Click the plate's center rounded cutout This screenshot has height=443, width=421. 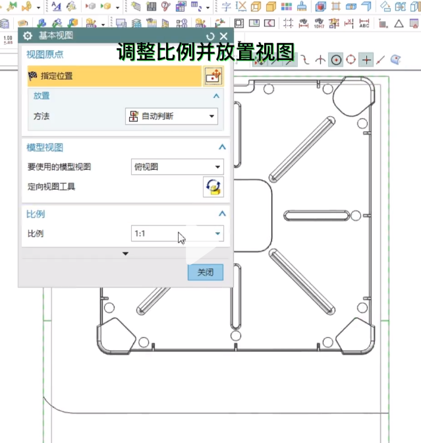coord(252,216)
